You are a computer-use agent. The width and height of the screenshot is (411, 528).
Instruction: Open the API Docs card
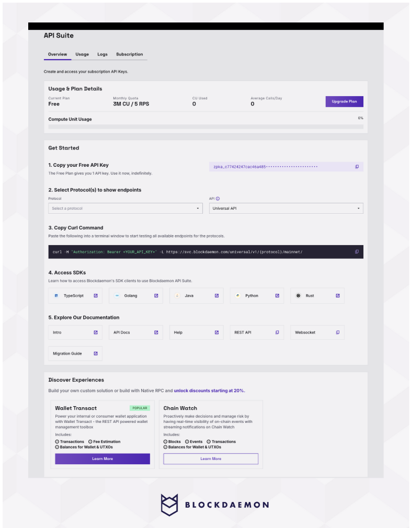click(136, 332)
